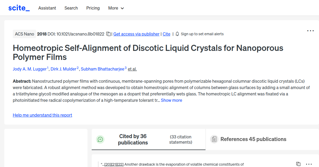Open reference [20] in the citation snippet
This screenshot has width=319, height=167.
point(107,164)
